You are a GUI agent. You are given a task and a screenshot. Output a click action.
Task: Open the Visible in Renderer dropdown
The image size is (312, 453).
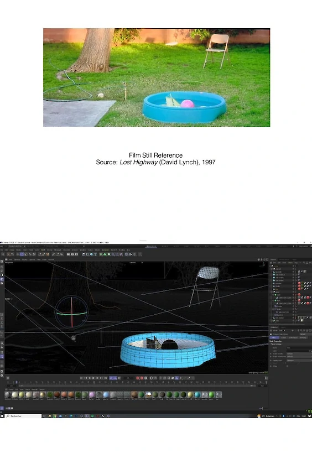pos(299,357)
